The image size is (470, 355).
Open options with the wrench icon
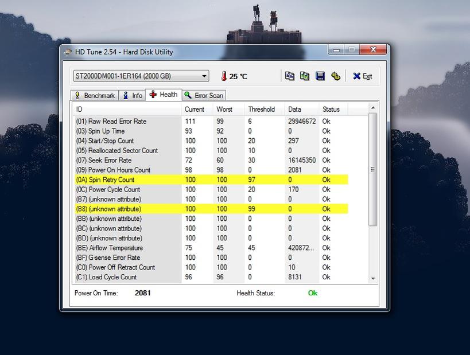tap(335, 76)
